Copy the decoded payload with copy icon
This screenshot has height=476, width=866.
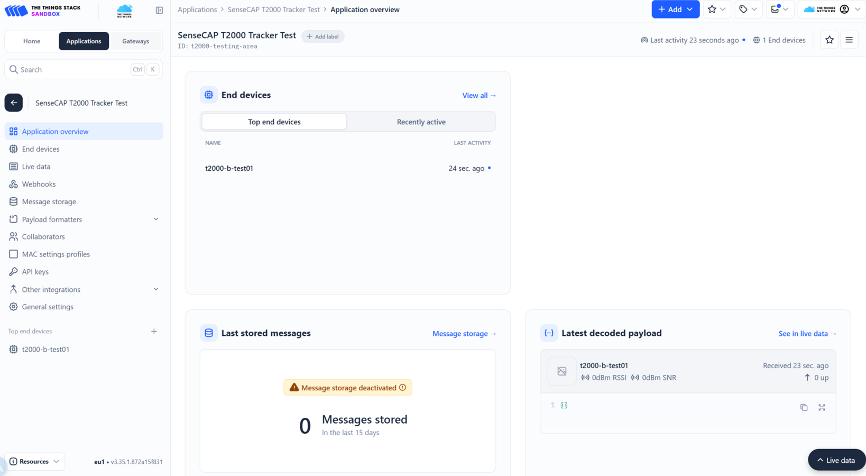804,407
